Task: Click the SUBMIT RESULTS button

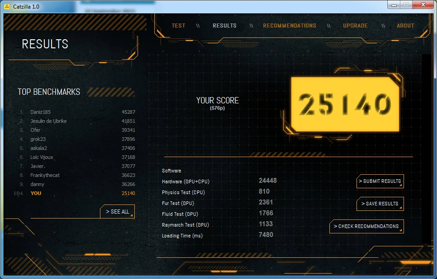Action: pyautogui.click(x=380, y=181)
